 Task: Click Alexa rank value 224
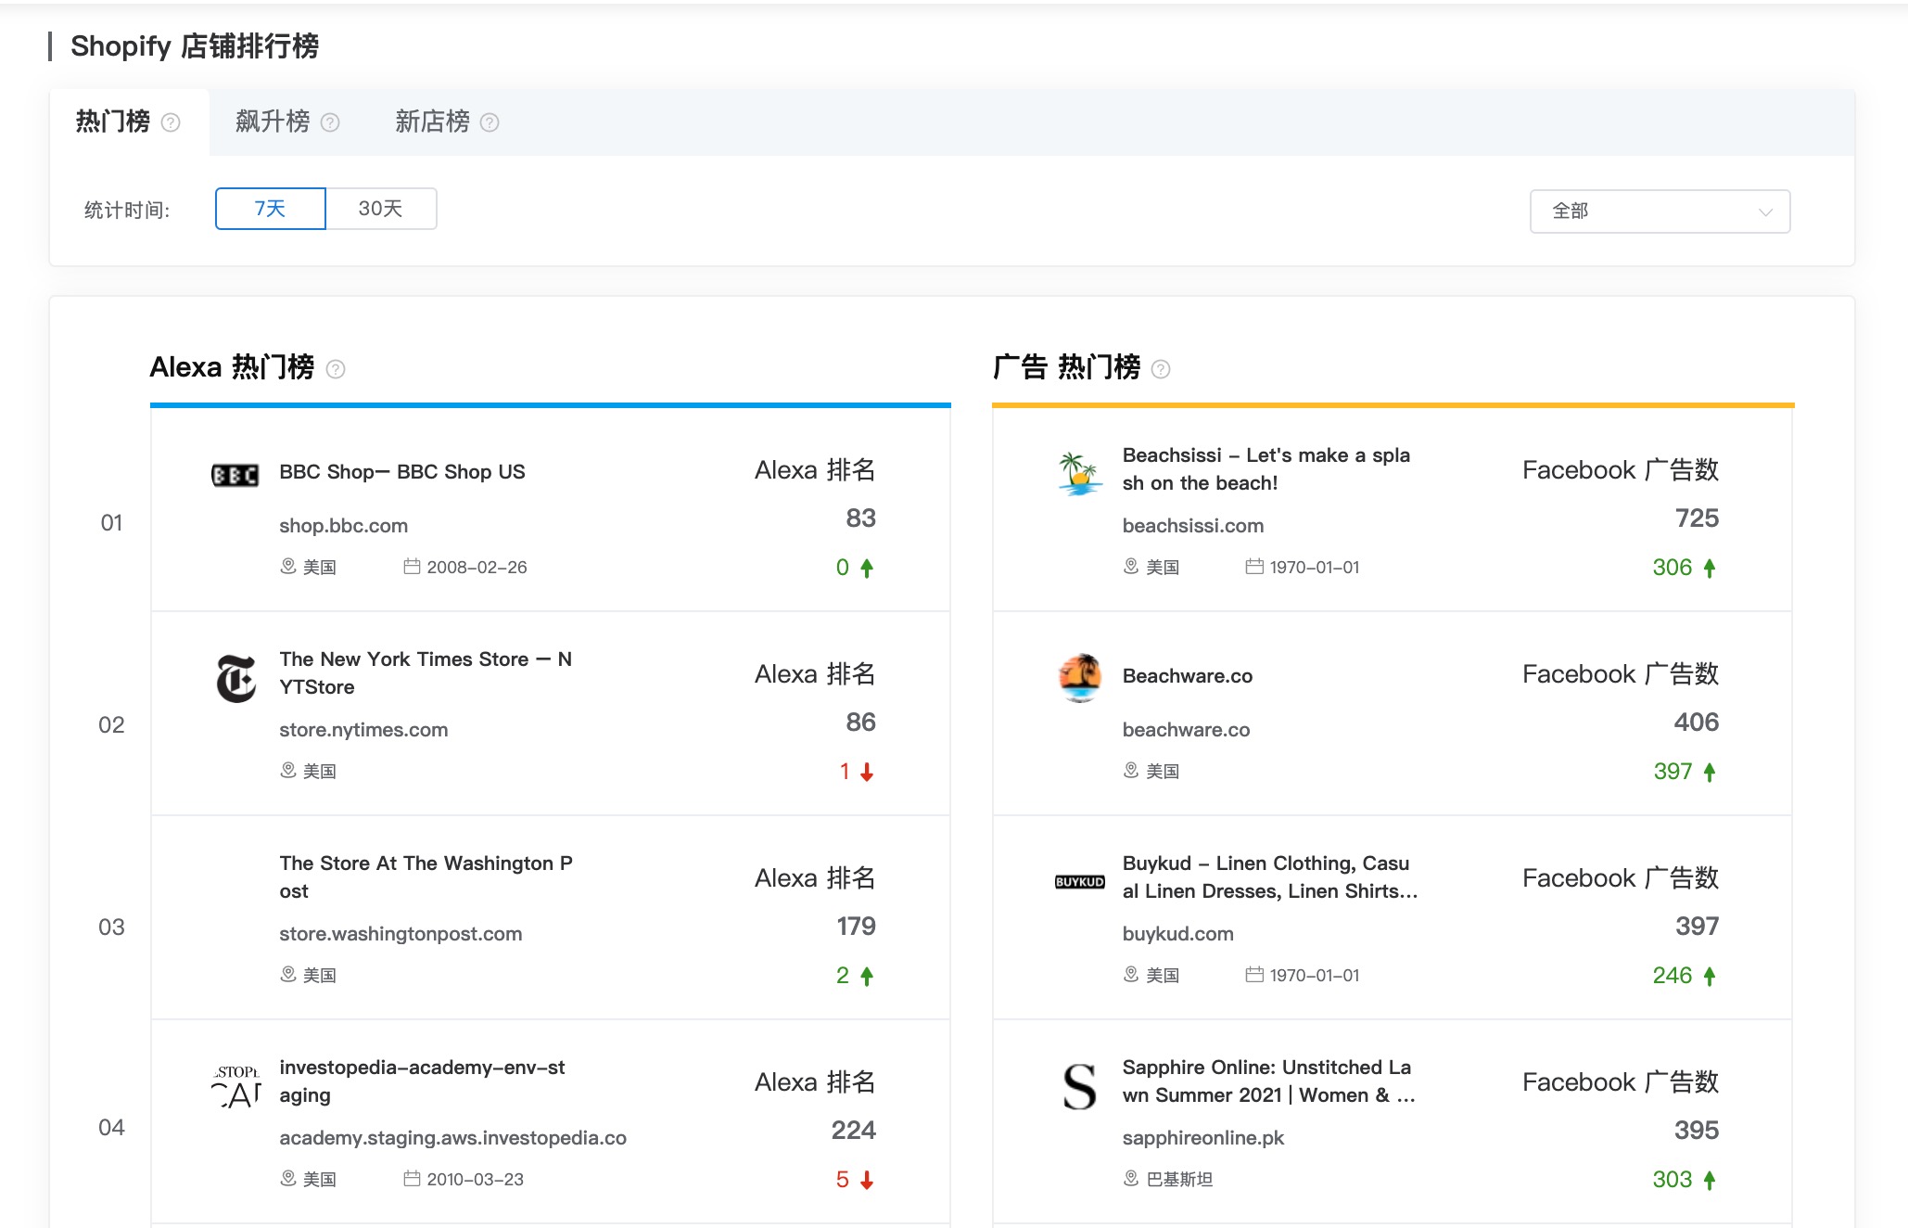(x=853, y=1131)
